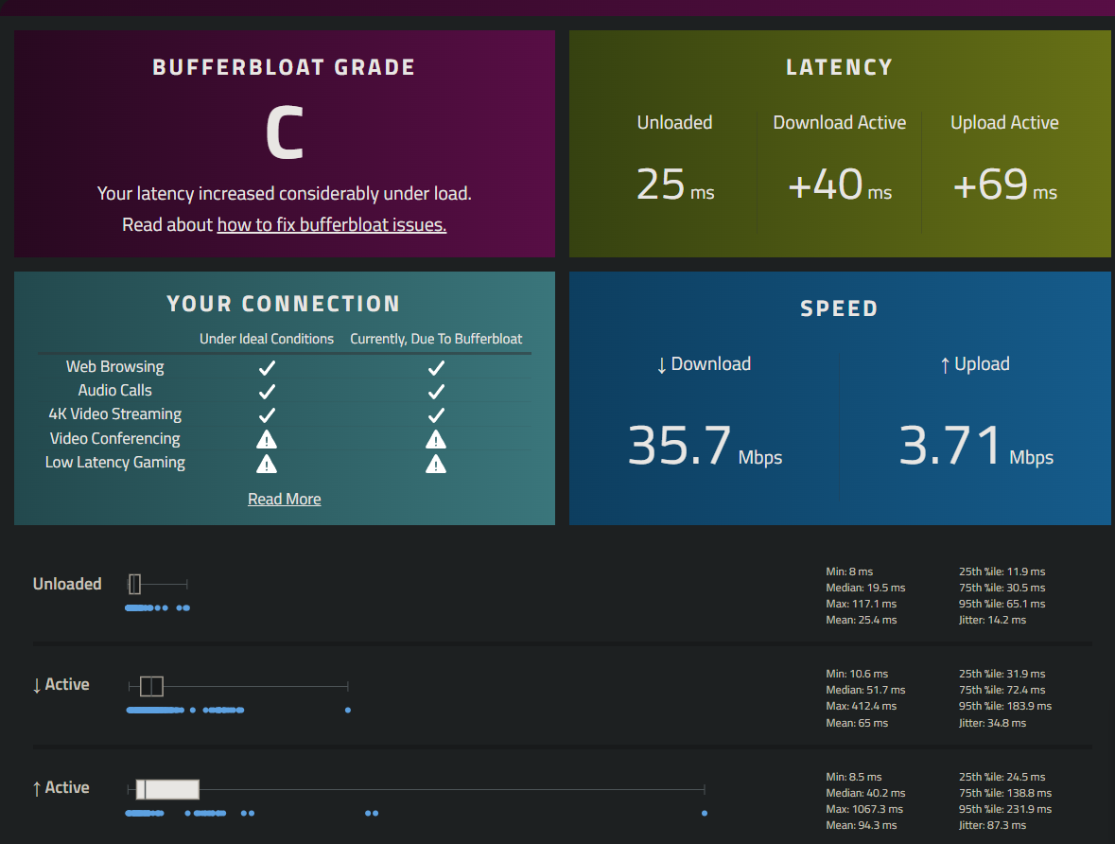This screenshot has height=844, width=1115.
Task: Click the Upload Active label in Latency panel
Action: click(1004, 122)
